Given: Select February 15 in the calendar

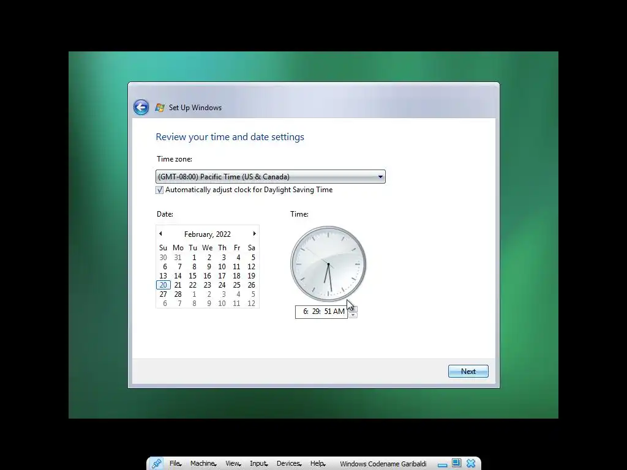Looking at the screenshot, I should tap(192, 276).
